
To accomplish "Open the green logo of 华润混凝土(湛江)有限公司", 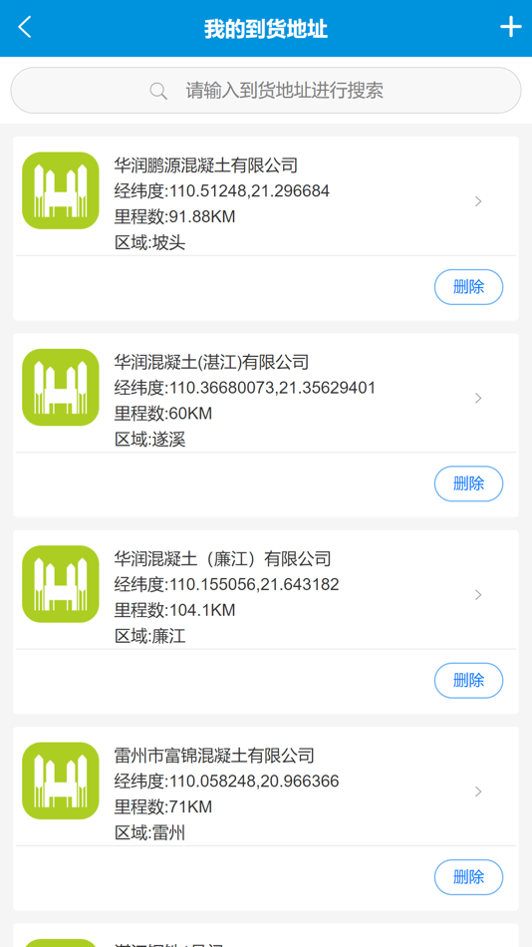I will coord(61,387).
